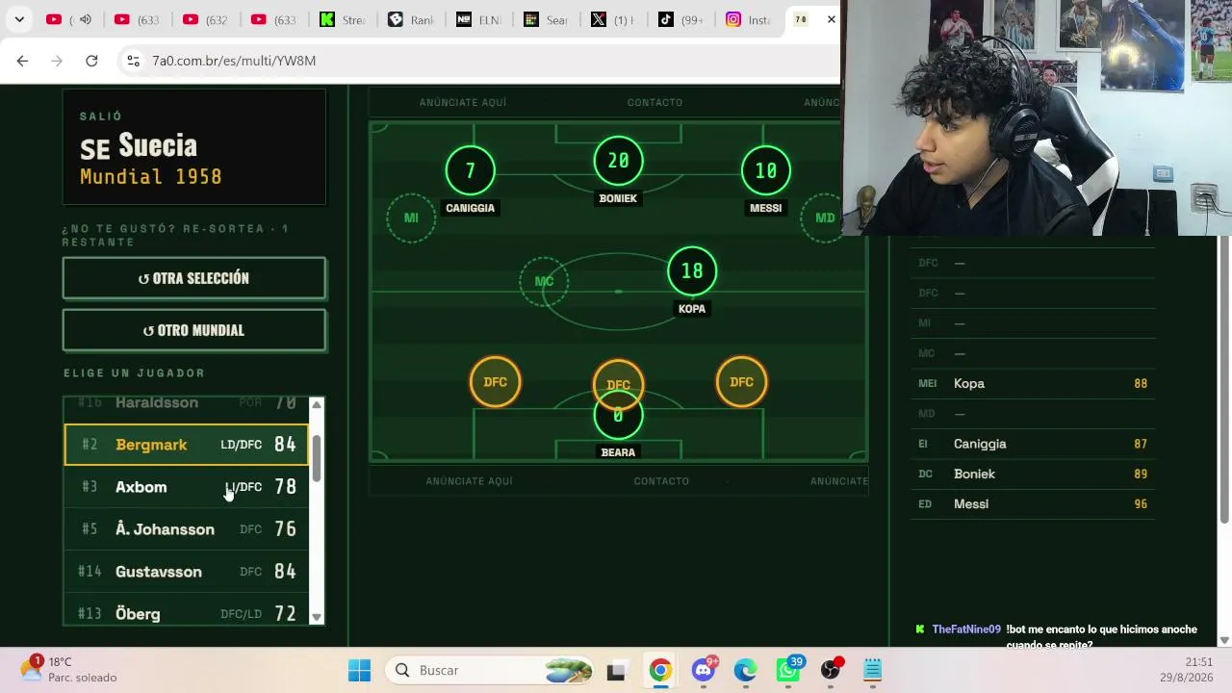Click Kopa row in lineup list
The image size is (1232, 693).
[x=1033, y=383]
